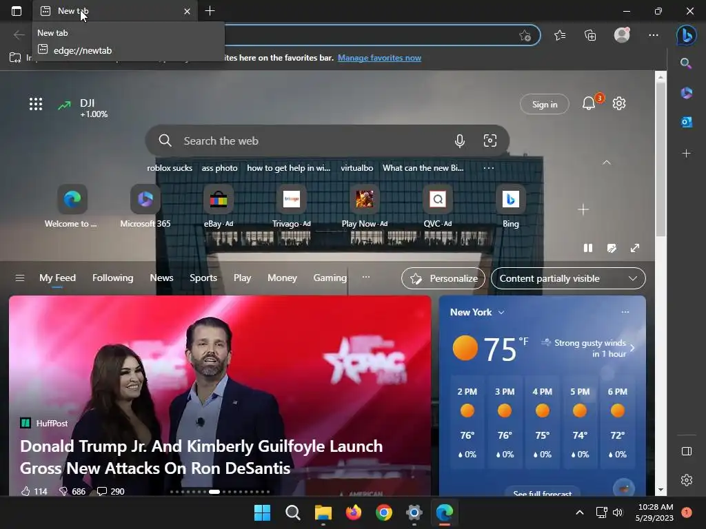Open QVC quick link tile

click(438, 207)
